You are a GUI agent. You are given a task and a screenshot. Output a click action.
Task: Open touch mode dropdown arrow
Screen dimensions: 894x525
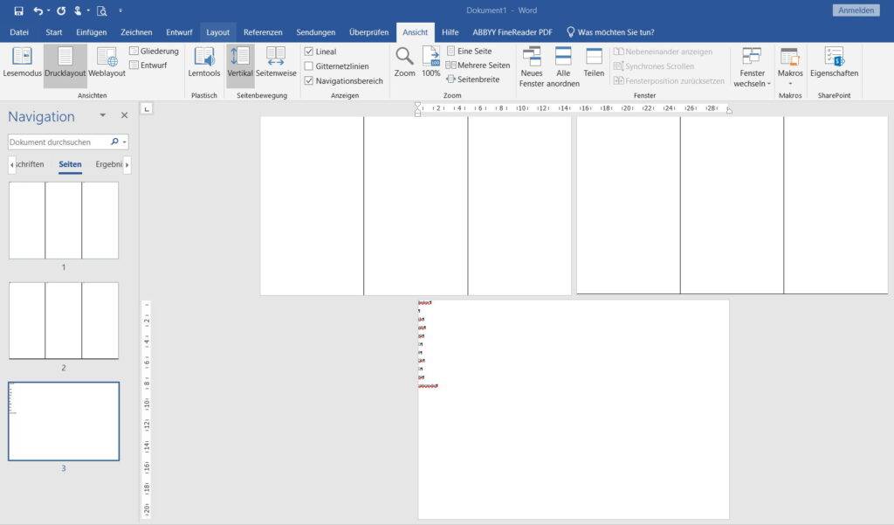click(x=88, y=10)
